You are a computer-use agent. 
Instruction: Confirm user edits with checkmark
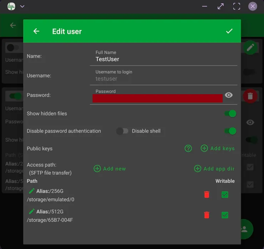pyautogui.click(x=229, y=31)
